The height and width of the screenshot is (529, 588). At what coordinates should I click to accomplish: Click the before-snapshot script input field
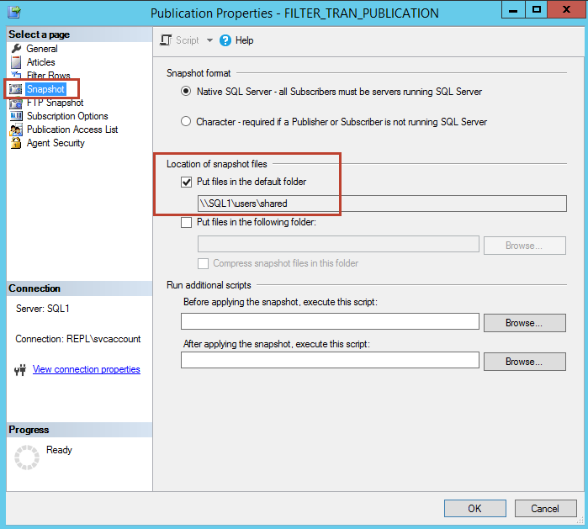(x=330, y=322)
